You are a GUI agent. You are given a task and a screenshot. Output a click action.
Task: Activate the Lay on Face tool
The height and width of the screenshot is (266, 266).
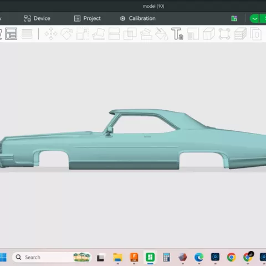pos(99,34)
